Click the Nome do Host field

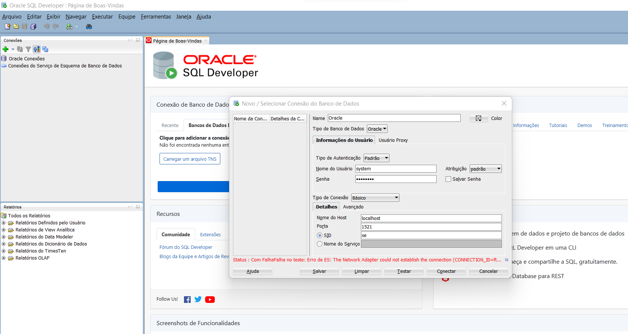(431, 218)
